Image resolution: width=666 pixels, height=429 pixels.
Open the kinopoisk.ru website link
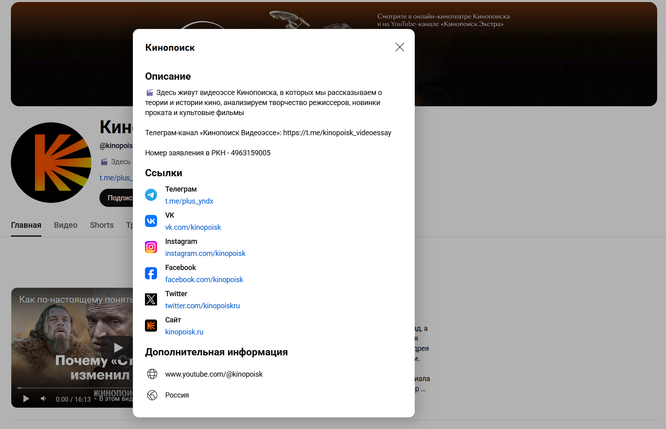(x=184, y=332)
